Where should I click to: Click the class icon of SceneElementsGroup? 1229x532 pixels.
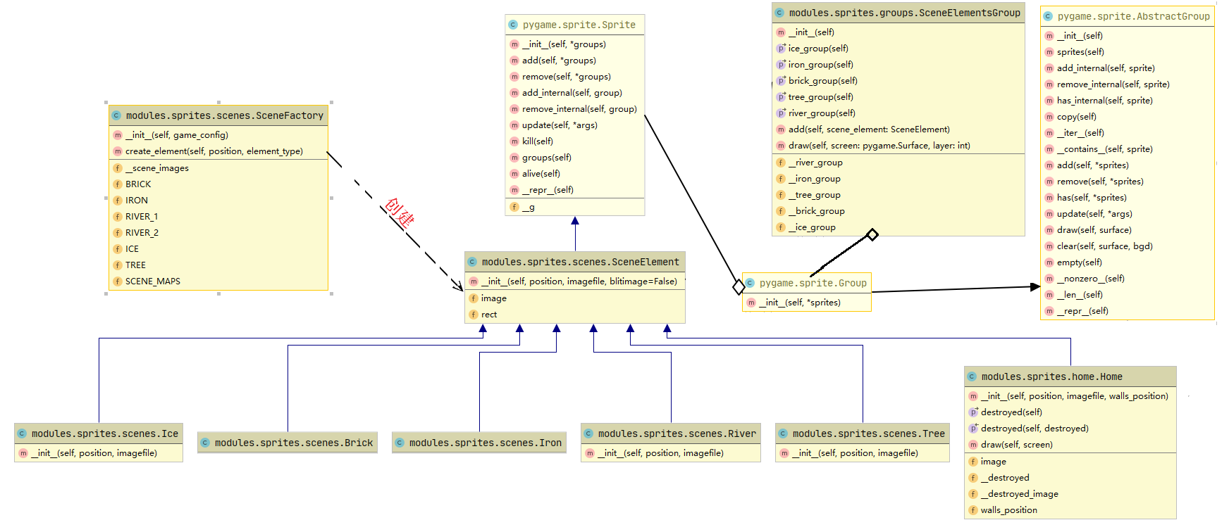point(779,13)
